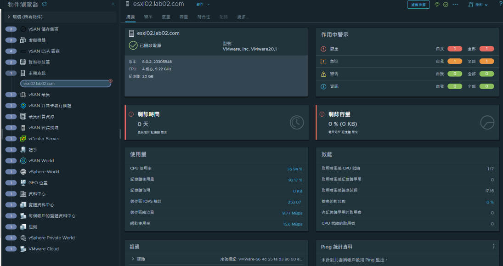Click the 警告 warning self alert count badge

pos(455,74)
